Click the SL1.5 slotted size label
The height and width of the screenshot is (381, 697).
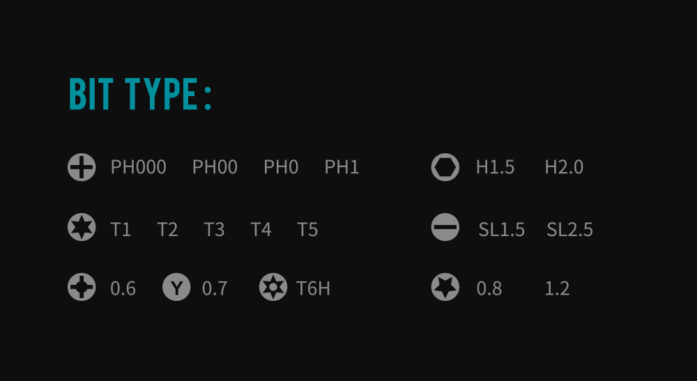pyautogui.click(x=501, y=230)
